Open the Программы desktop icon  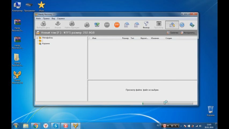[x=29, y=7]
